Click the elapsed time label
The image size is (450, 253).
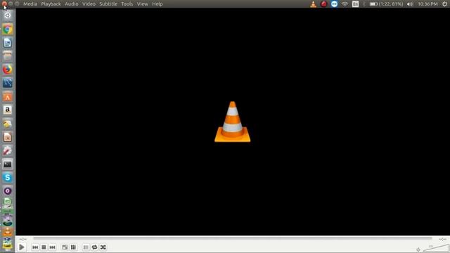click(x=23, y=239)
